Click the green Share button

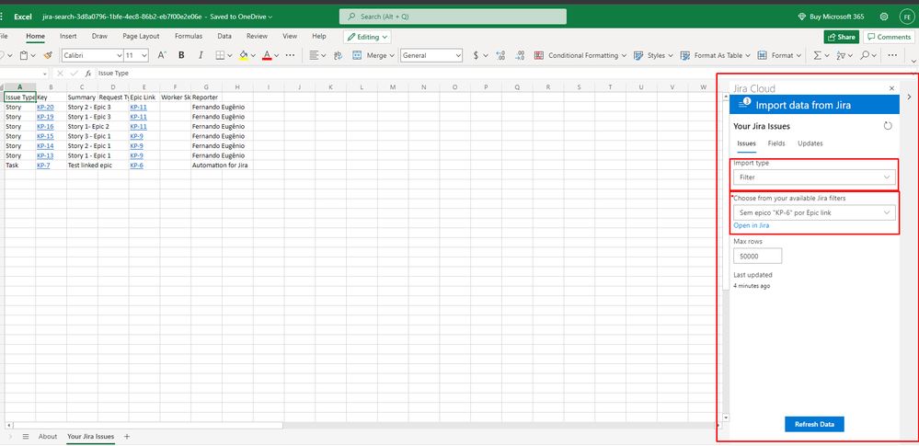[x=841, y=37]
